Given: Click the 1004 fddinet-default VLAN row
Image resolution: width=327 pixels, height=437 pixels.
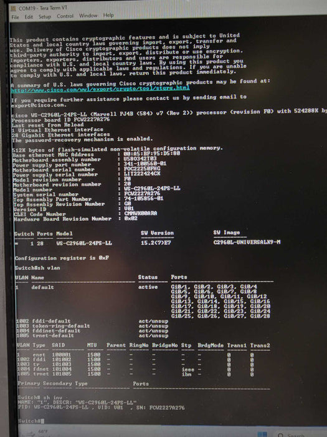Looking at the screenshot, I should (92, 330).
